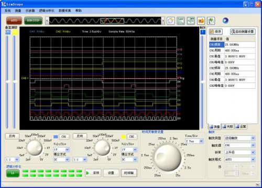Viewport: 262px width, 188px height.
Task: Toggle the green LA logic analyzer button
Action: click(x=13, y=173)
